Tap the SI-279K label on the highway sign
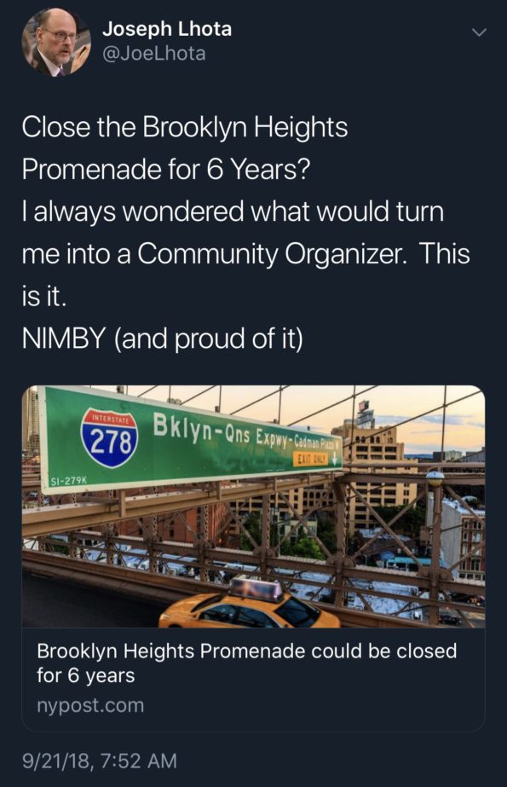The height and width of the screenshot is (787, 507). [x=69, y=481]
